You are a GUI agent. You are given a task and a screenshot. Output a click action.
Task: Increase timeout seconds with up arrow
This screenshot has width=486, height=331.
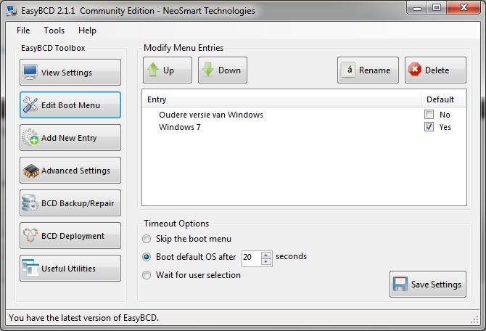pyautogui.click(x=266, y=255)
